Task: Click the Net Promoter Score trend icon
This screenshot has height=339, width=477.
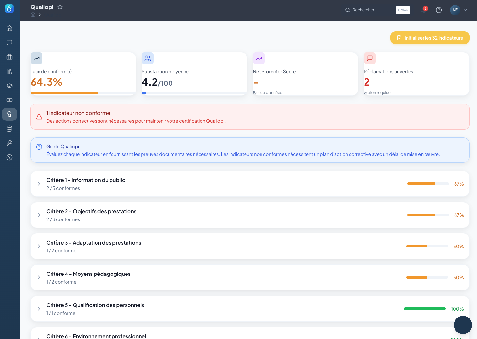Action: (x=259, y=58)
